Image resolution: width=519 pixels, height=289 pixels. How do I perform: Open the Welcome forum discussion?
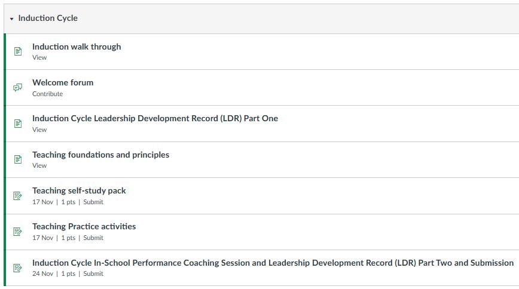[63, 82]
